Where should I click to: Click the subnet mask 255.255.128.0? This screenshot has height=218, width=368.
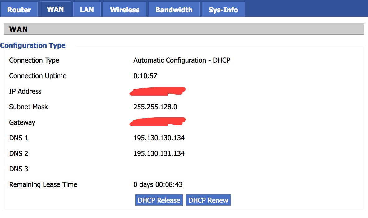pyautogui.click(x=155, y=107)
